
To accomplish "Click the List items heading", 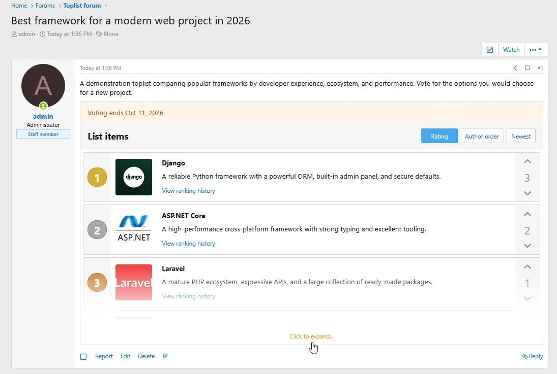I will tap(108, 137).
